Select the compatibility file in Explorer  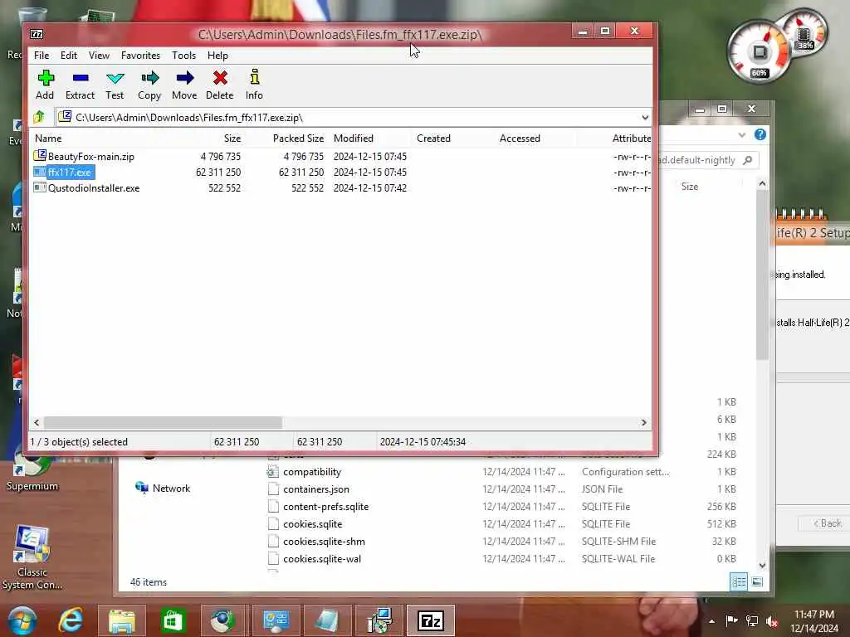[312, 472]
